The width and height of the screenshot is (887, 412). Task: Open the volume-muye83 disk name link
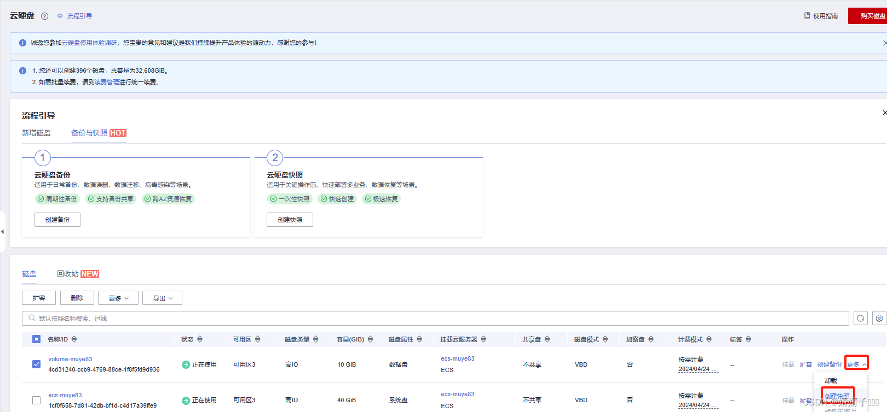pyautogui.click(x=70, y=359)
